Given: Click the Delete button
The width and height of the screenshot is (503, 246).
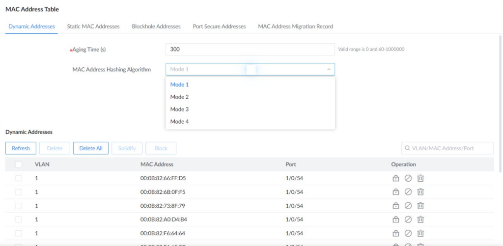Looking at the screenshot, I should [x=55, y=148].
